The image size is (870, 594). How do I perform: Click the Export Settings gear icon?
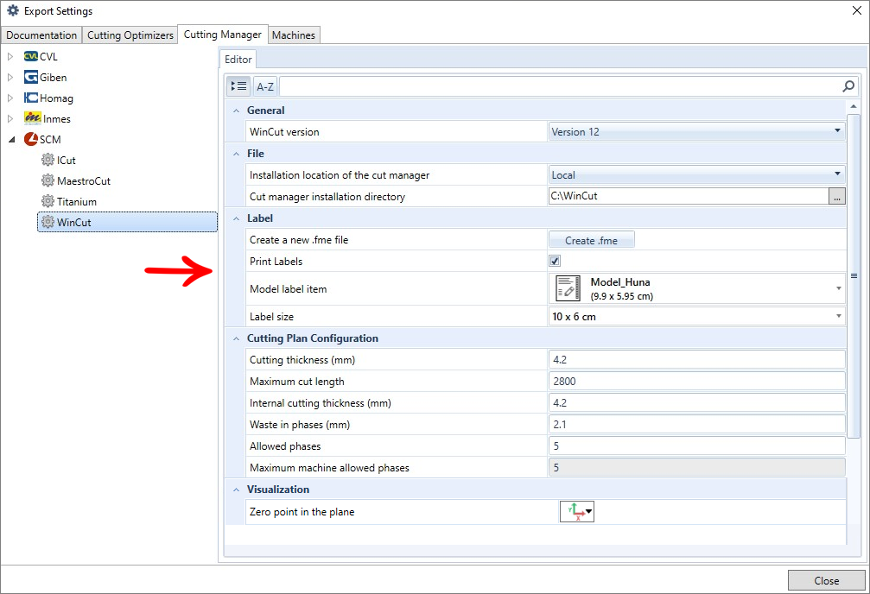coord(13,10)
